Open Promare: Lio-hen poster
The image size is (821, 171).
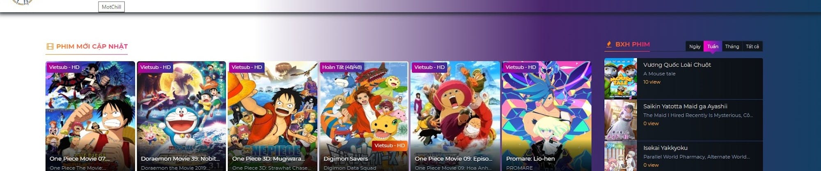(546, 116)
